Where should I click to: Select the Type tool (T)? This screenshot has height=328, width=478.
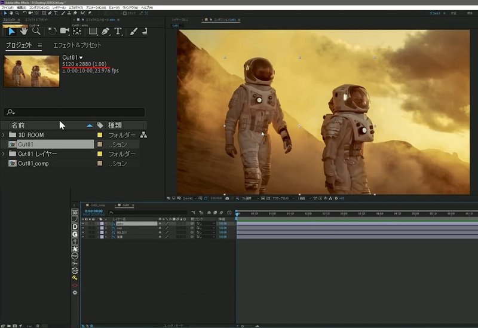118,31
